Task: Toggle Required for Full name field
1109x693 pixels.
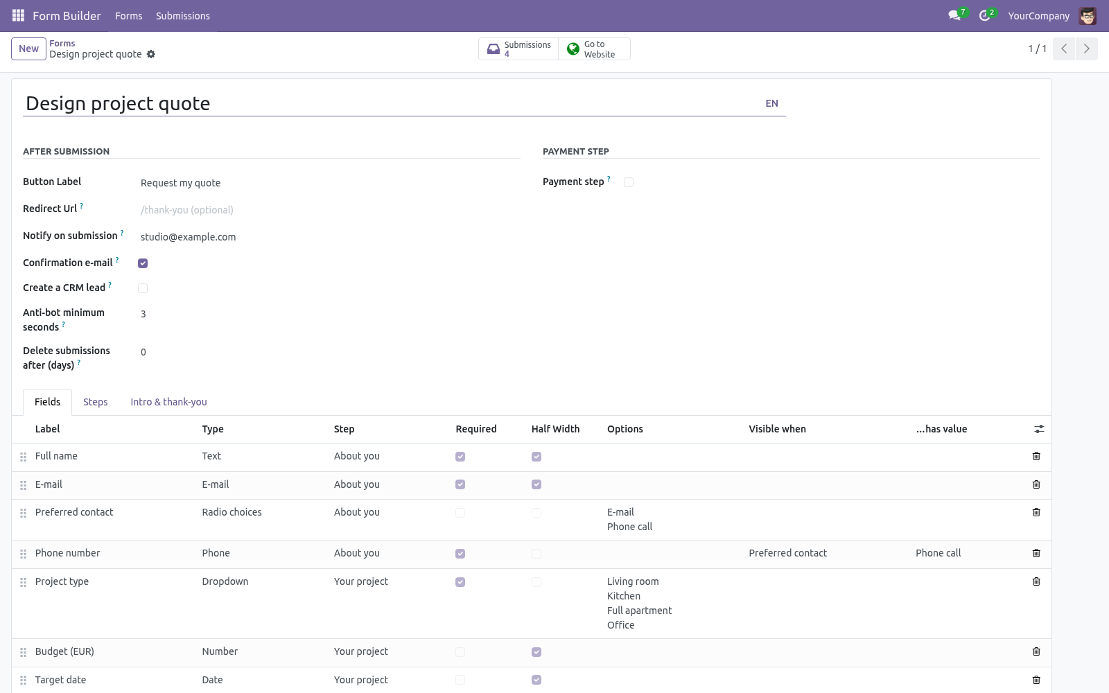Action: click(x=460, y=457)
